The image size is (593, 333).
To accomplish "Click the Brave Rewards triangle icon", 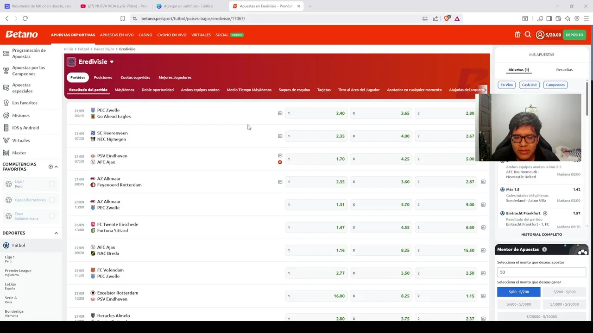I will coord(457,18).
